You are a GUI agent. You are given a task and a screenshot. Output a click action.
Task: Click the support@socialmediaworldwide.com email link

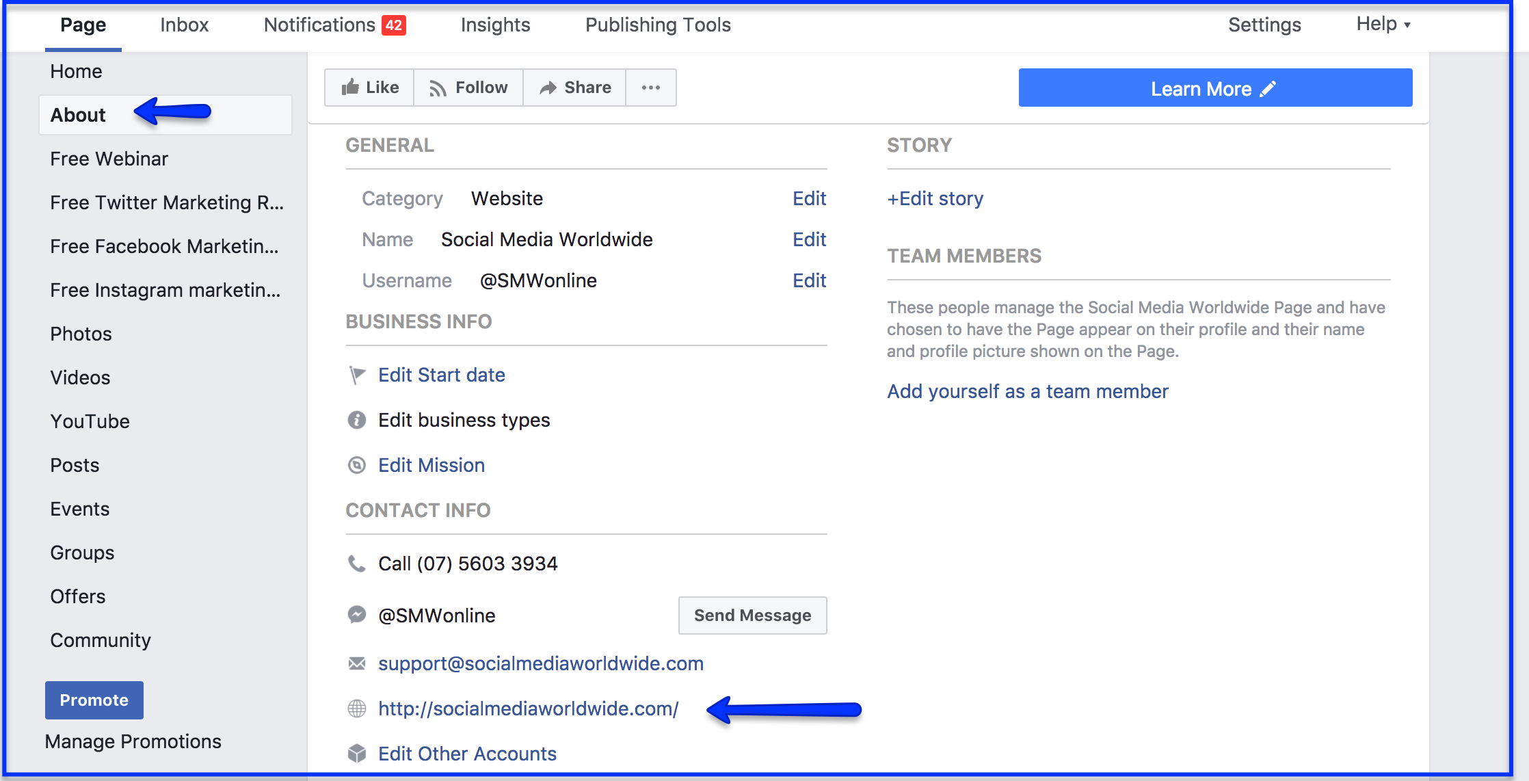tap(541, 663)
